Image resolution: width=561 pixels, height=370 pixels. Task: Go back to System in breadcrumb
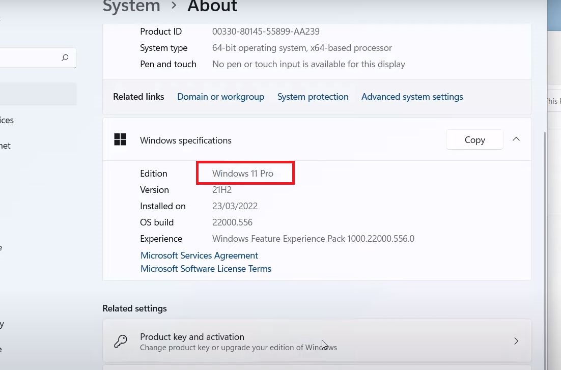coord(131,7)
